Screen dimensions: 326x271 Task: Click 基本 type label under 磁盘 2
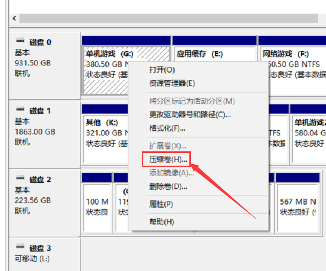click(x=22, y=190)
